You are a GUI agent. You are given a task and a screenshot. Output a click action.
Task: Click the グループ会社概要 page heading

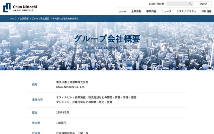pyautogui.click(x=107, y=39)
